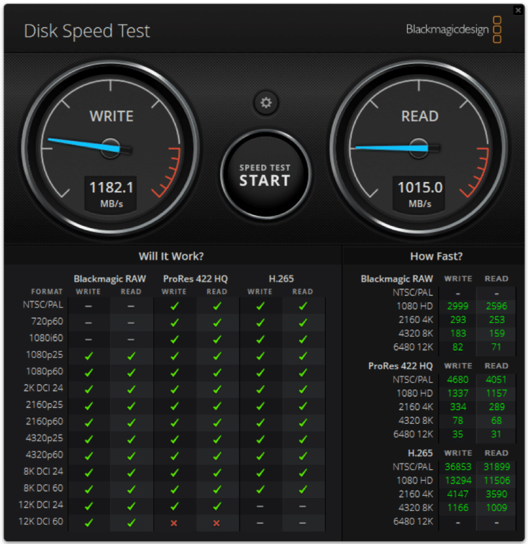
Task: Click Blackmagic RAW 4320 8K read value 159
Action: point(496,333)
